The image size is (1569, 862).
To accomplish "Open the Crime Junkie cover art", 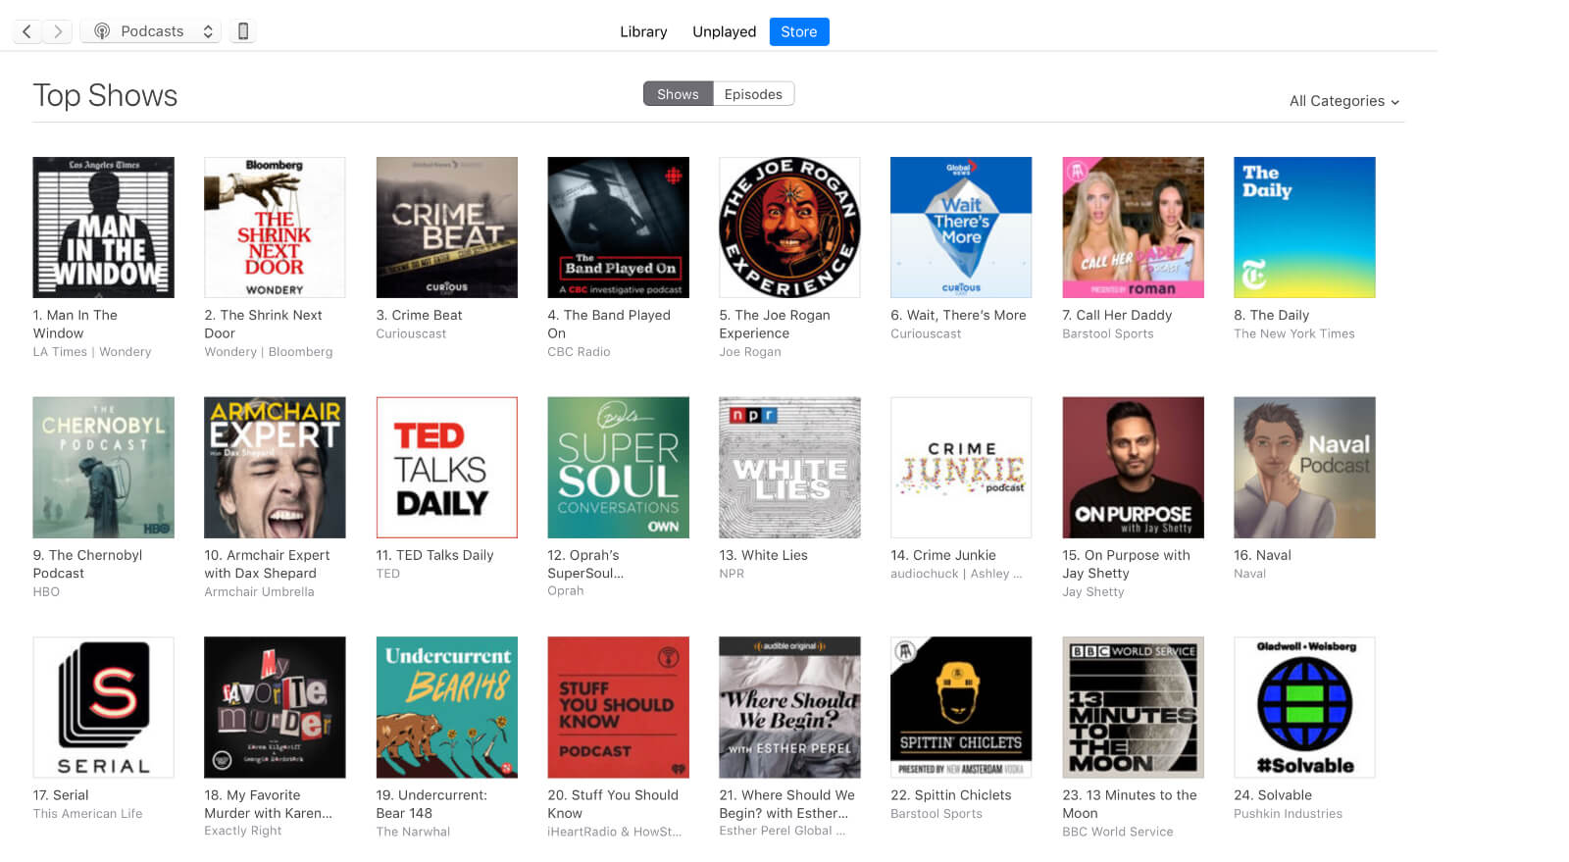I will (x=960, y=468).
